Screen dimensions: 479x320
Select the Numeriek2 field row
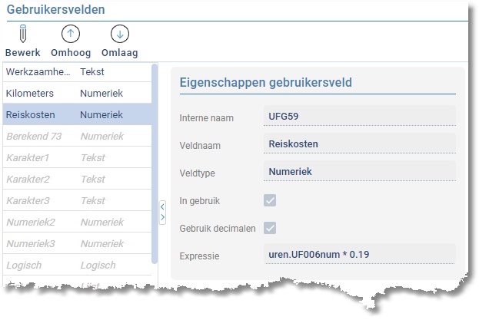75,222
